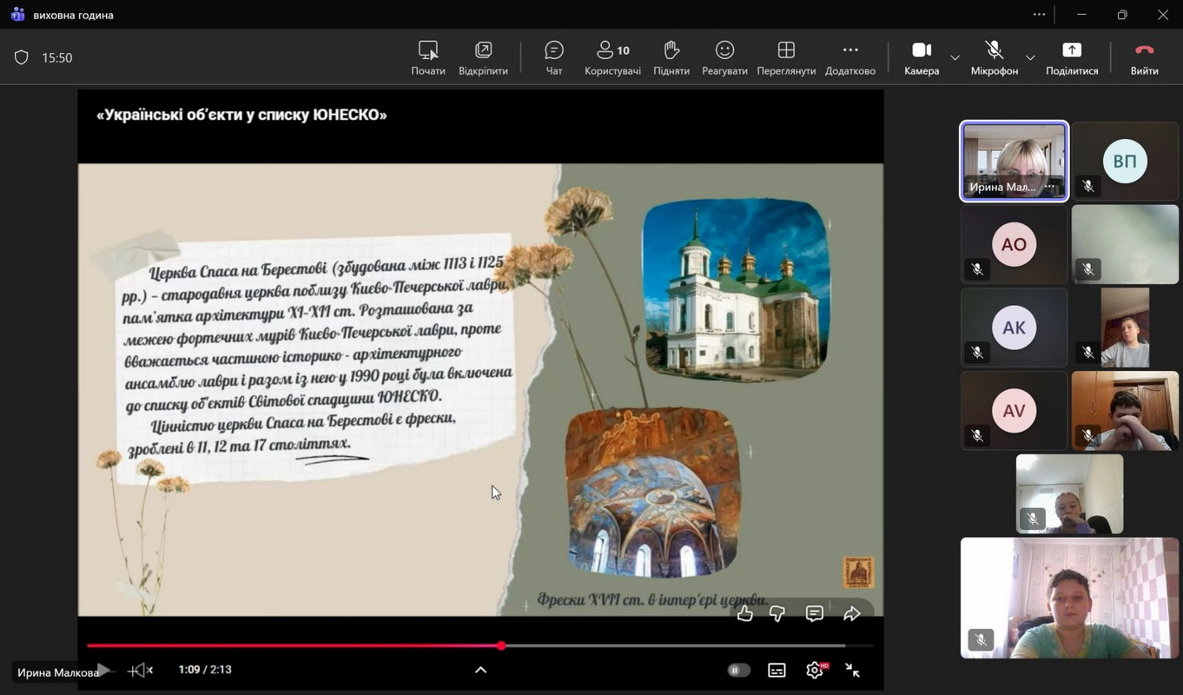Viewport: 1183px width, 695px height.
Task: Expand camera options dropdown arrow
Action: [x=955, y=58]
